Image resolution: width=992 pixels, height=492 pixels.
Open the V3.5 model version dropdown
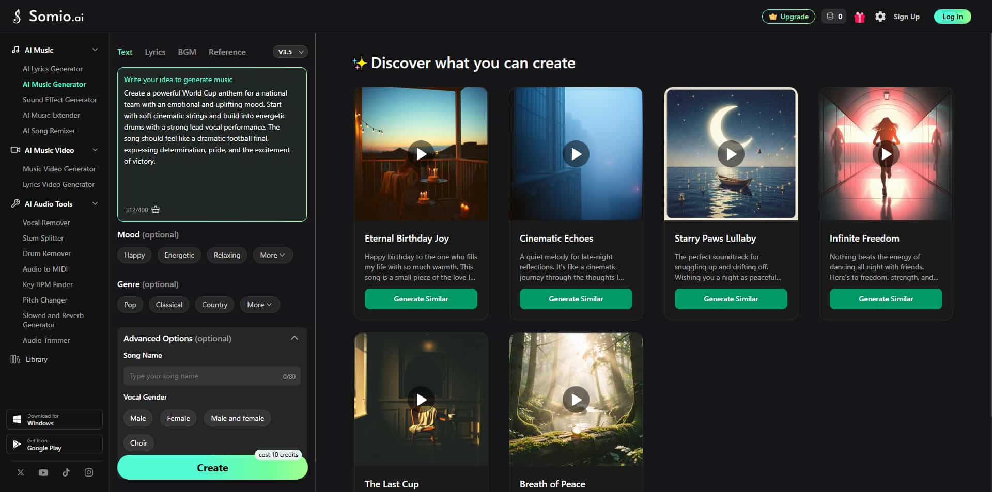click(x=290, y=52)
